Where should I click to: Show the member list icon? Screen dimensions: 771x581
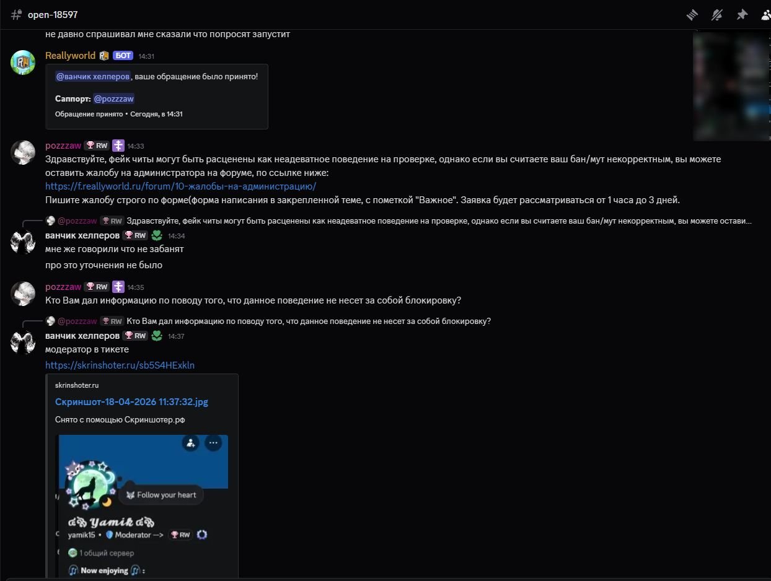click(765, 15)
